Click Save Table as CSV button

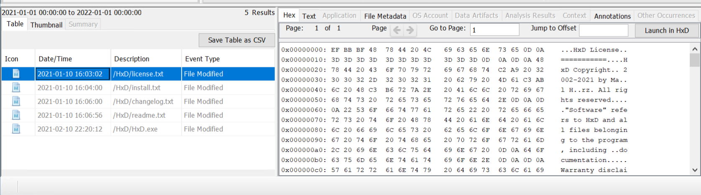click(237, 40)
